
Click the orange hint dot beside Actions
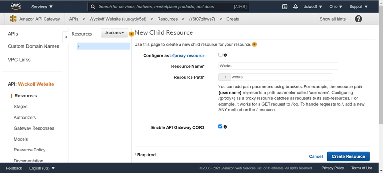point(131,34)
